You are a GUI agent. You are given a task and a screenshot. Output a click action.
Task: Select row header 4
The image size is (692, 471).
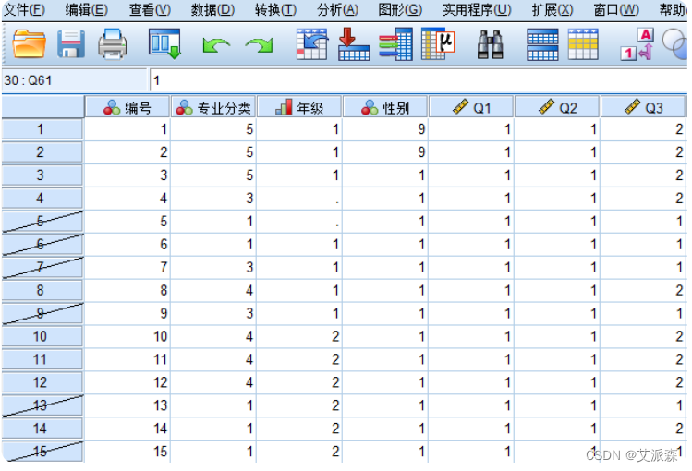42,198
